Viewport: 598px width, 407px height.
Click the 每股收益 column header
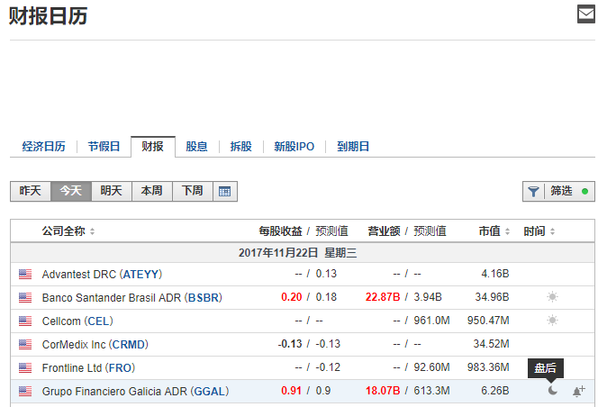click(280, 231)
